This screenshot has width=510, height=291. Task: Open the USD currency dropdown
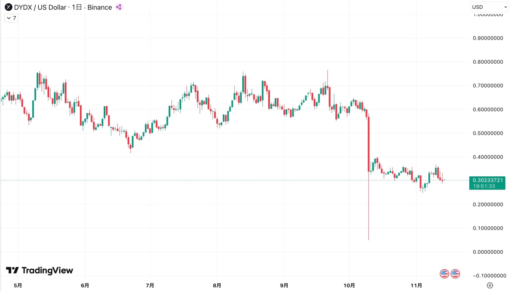pyautogui.click(x=489, y=7)
